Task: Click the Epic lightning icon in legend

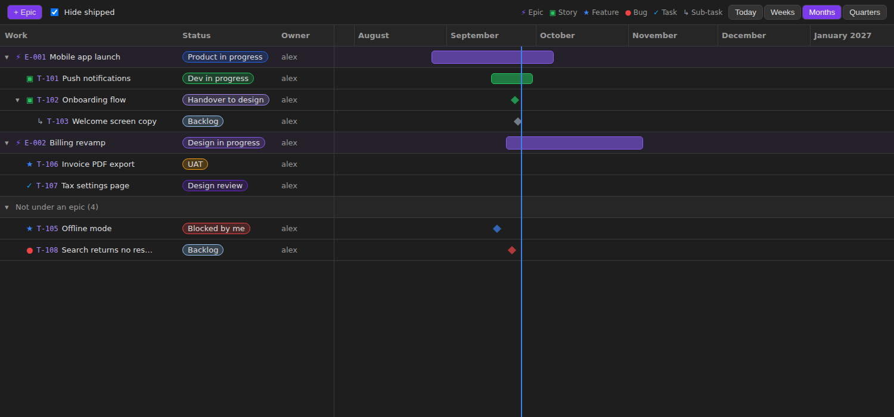Action: point(523,13)
